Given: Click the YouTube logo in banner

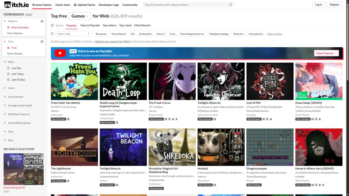Looking at the screenshot, I should [60, 53].
